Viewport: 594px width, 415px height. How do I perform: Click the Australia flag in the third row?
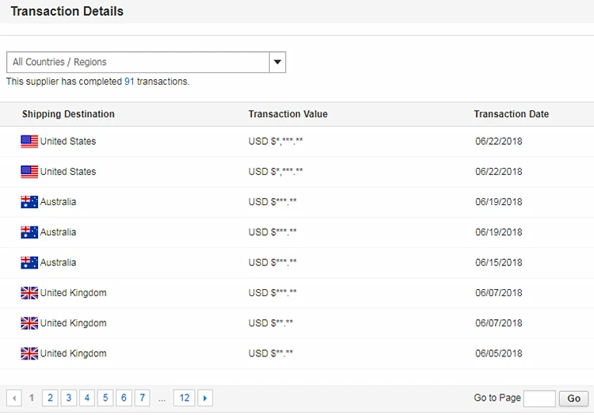click(x=29, y=202)
